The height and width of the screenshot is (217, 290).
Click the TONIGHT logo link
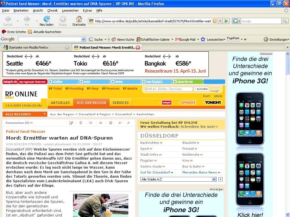[213, 103]
